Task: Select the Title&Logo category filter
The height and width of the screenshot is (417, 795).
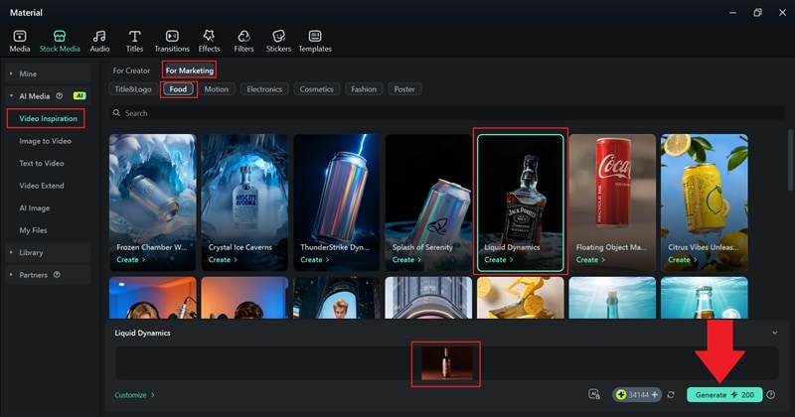Action: tap(133, 89)
